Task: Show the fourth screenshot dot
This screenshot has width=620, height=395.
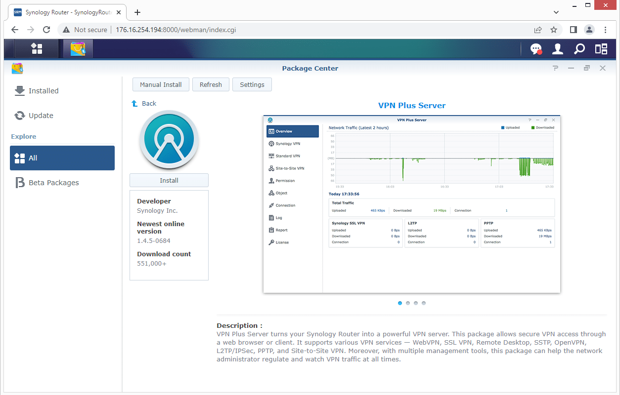Action: tap(424, 303)
